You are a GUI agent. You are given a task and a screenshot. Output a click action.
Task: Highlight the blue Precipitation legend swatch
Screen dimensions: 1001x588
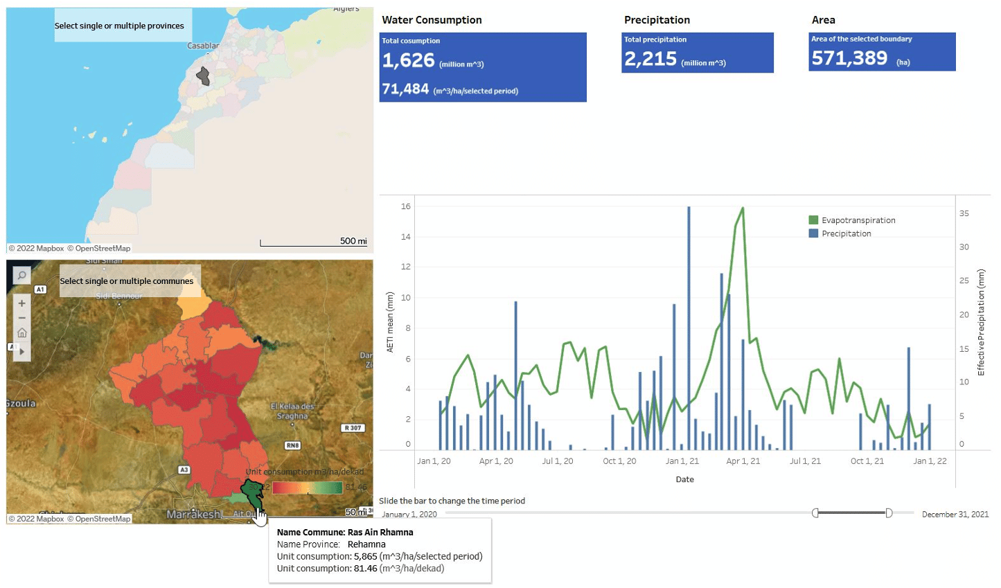(x=813, y=233)
